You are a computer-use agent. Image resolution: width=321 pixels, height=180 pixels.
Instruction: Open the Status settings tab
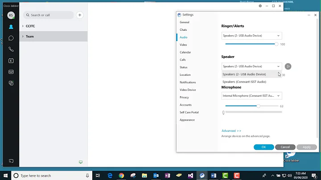(x=183, y=67)
